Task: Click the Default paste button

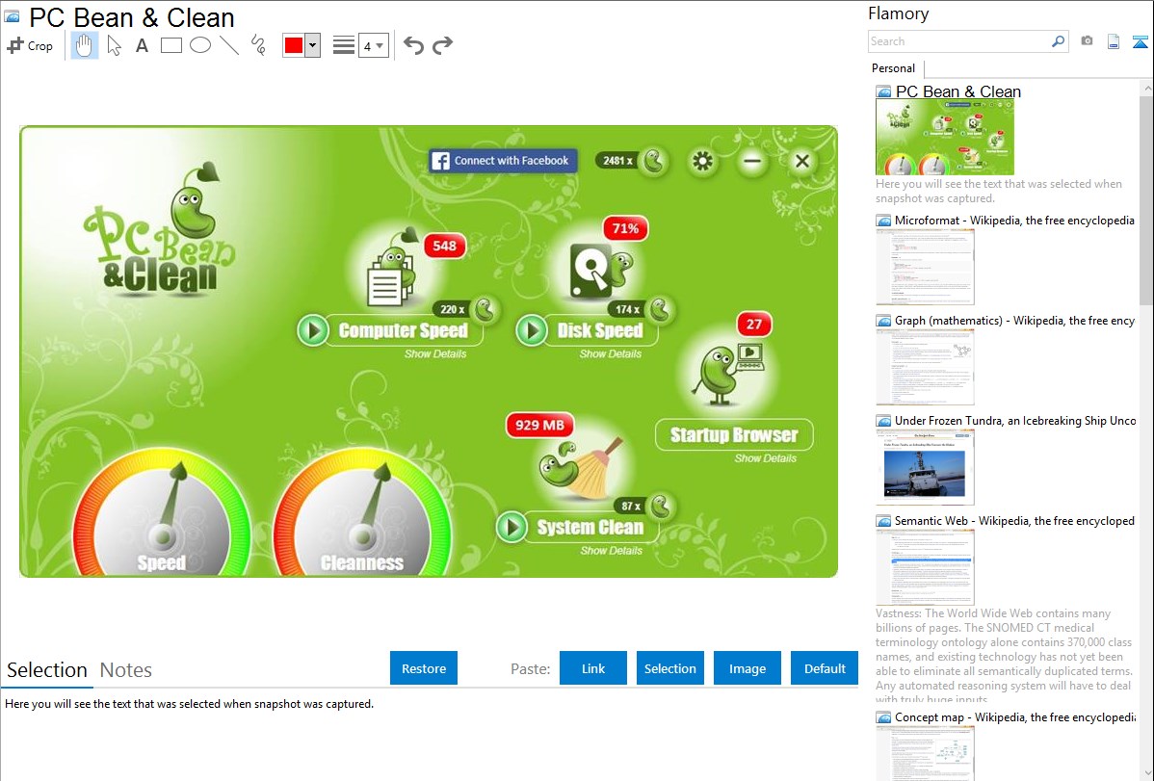Action: (x=825, y=668)
